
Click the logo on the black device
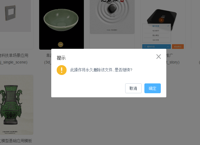pyautogui.click(x=163, y=17)
